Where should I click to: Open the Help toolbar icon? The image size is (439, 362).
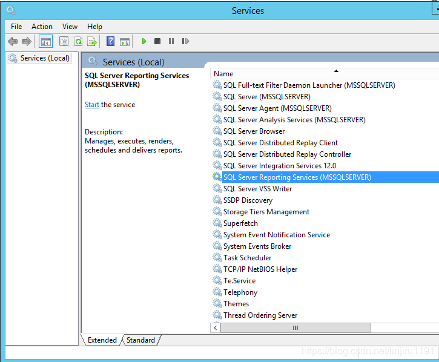pyautogui.click(x=111, y=41)
